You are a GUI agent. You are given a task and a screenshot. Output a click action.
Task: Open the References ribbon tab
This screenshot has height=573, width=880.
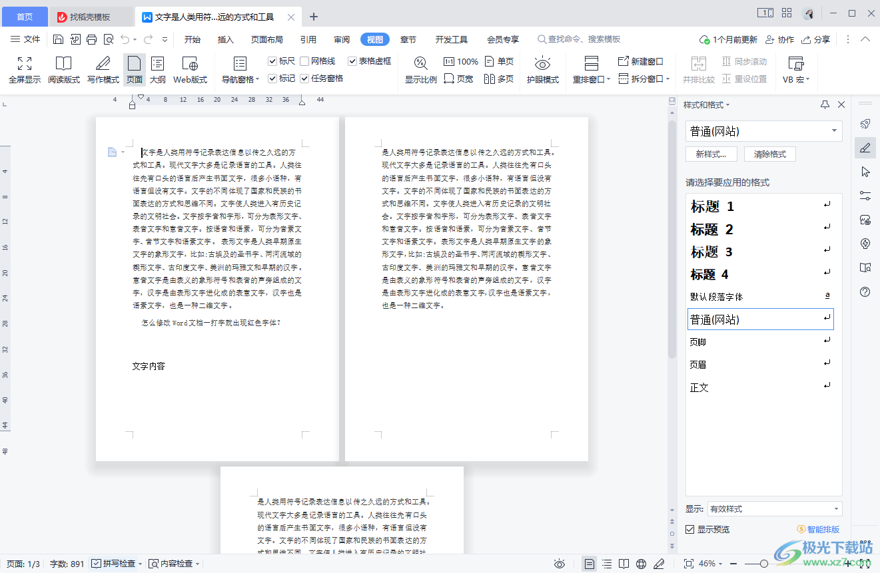coord(308,39)
